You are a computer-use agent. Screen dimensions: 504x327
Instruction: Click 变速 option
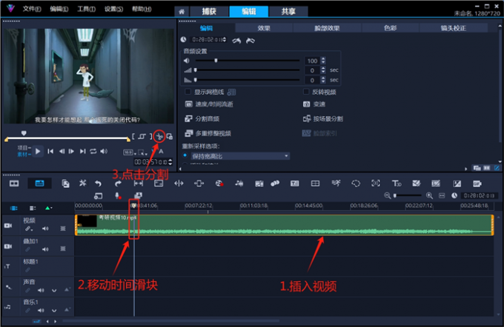[314, 104]
